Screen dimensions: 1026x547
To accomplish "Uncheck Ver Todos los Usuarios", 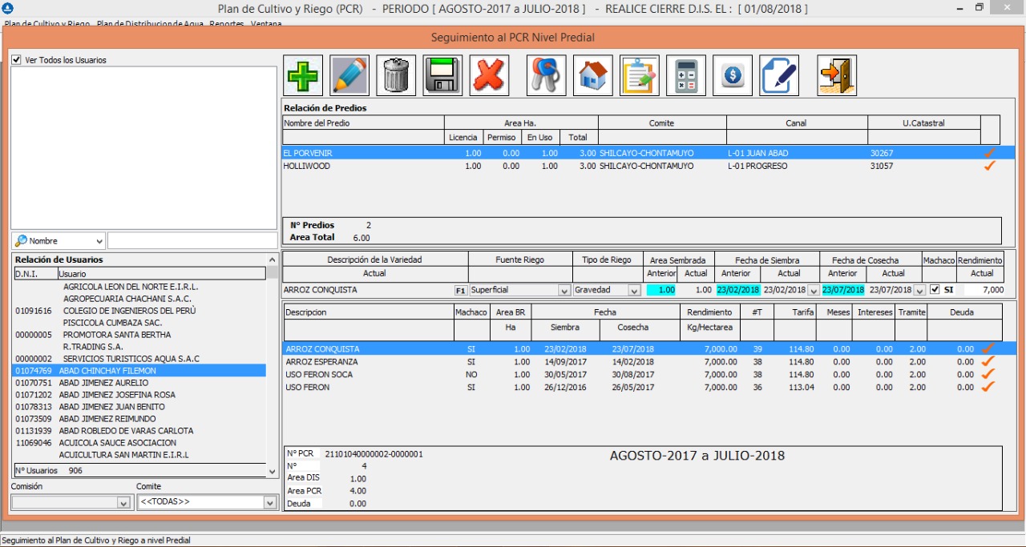I will (x=17, y=60).
